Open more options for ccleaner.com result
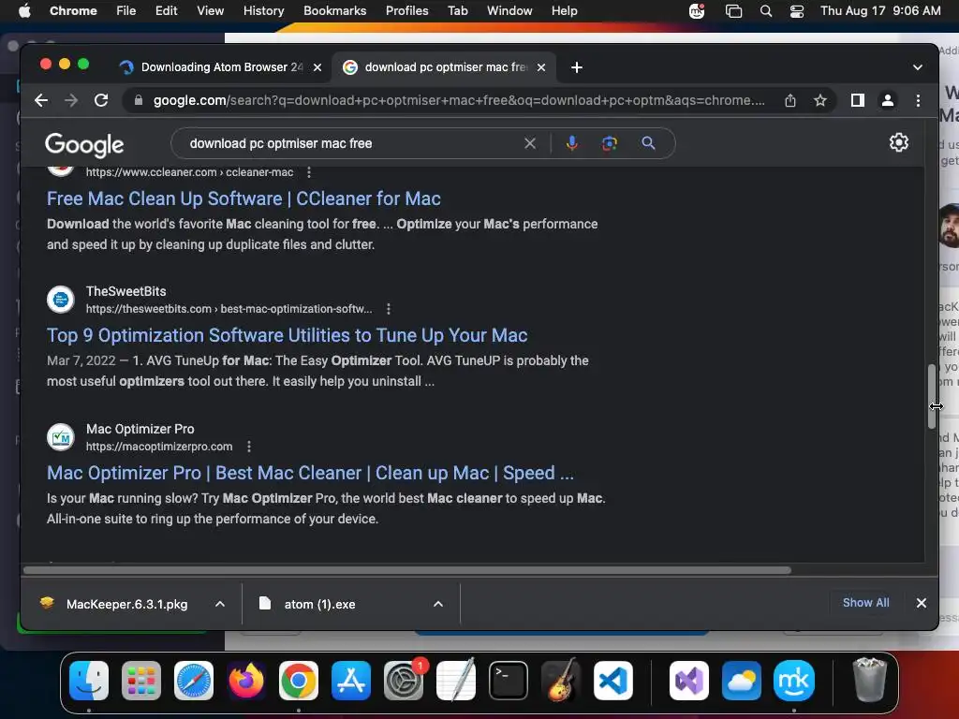 (x=309, y=172)
